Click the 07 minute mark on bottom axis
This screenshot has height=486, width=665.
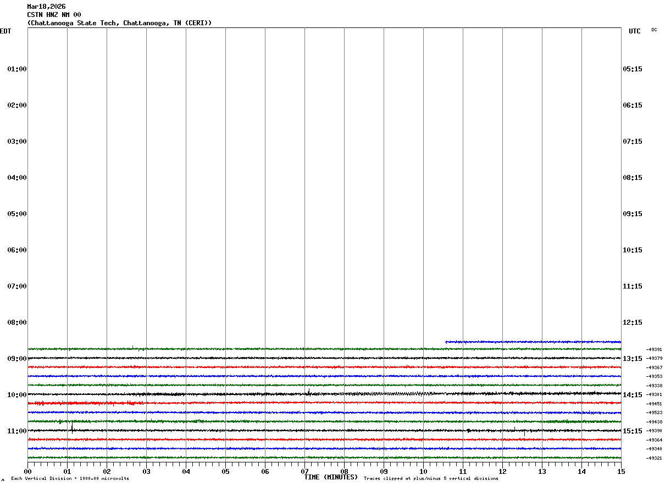[304, 471]
